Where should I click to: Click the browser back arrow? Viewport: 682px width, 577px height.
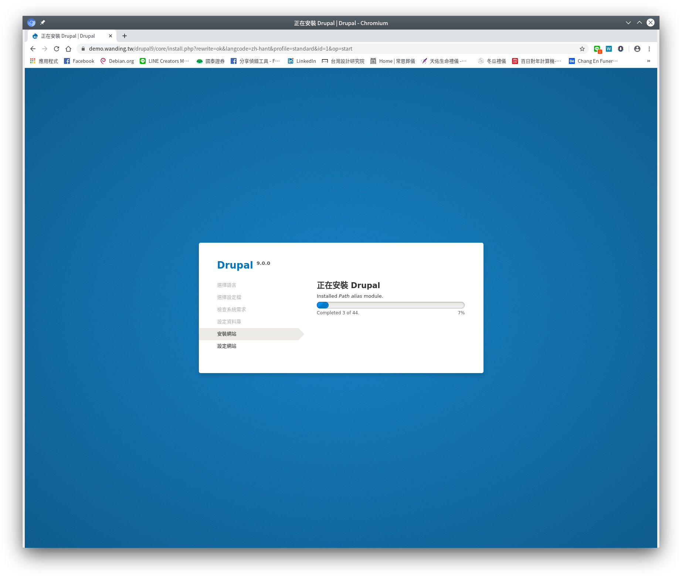pyautogui.click(x=33, y=49)
